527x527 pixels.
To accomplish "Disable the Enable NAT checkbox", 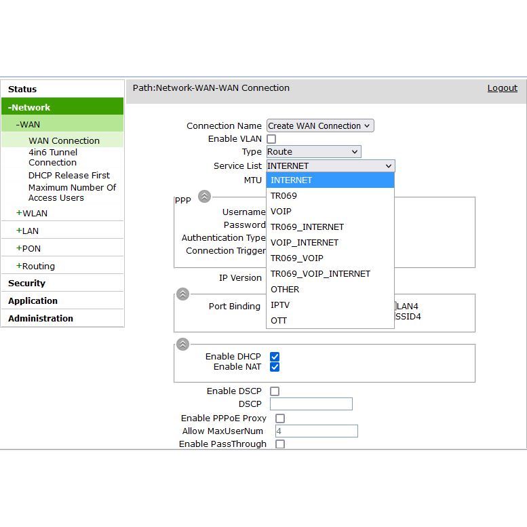I will [275, 367].
